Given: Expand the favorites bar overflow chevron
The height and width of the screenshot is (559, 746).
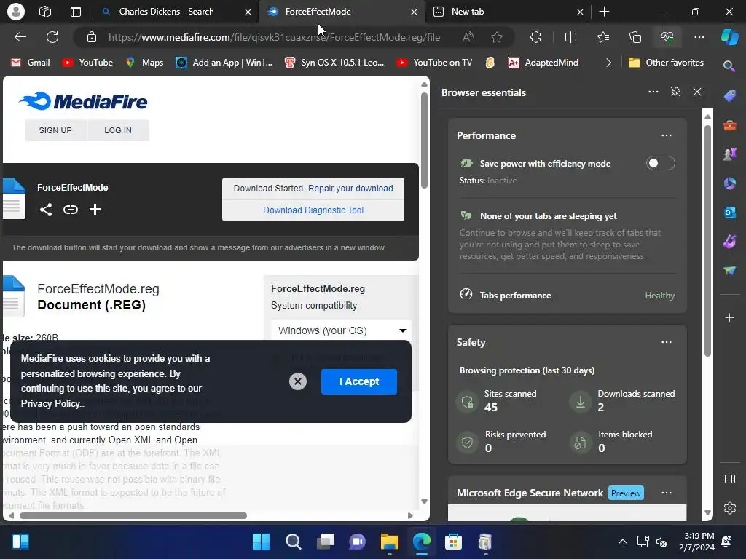Looking at the screenshot, I should 608,63.
